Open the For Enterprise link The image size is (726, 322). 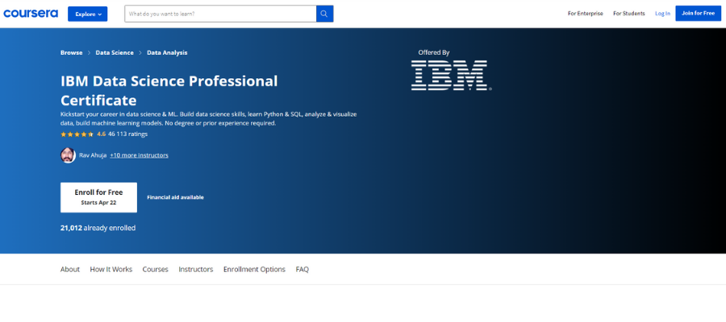click(x=586, y=14)
